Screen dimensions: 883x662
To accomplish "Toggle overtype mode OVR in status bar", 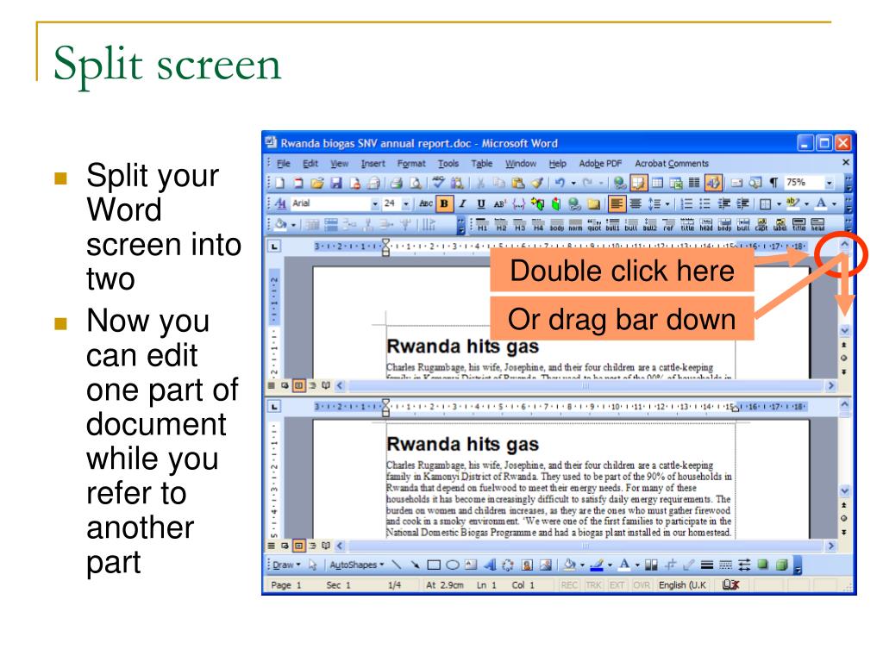I will pos(642,585).
